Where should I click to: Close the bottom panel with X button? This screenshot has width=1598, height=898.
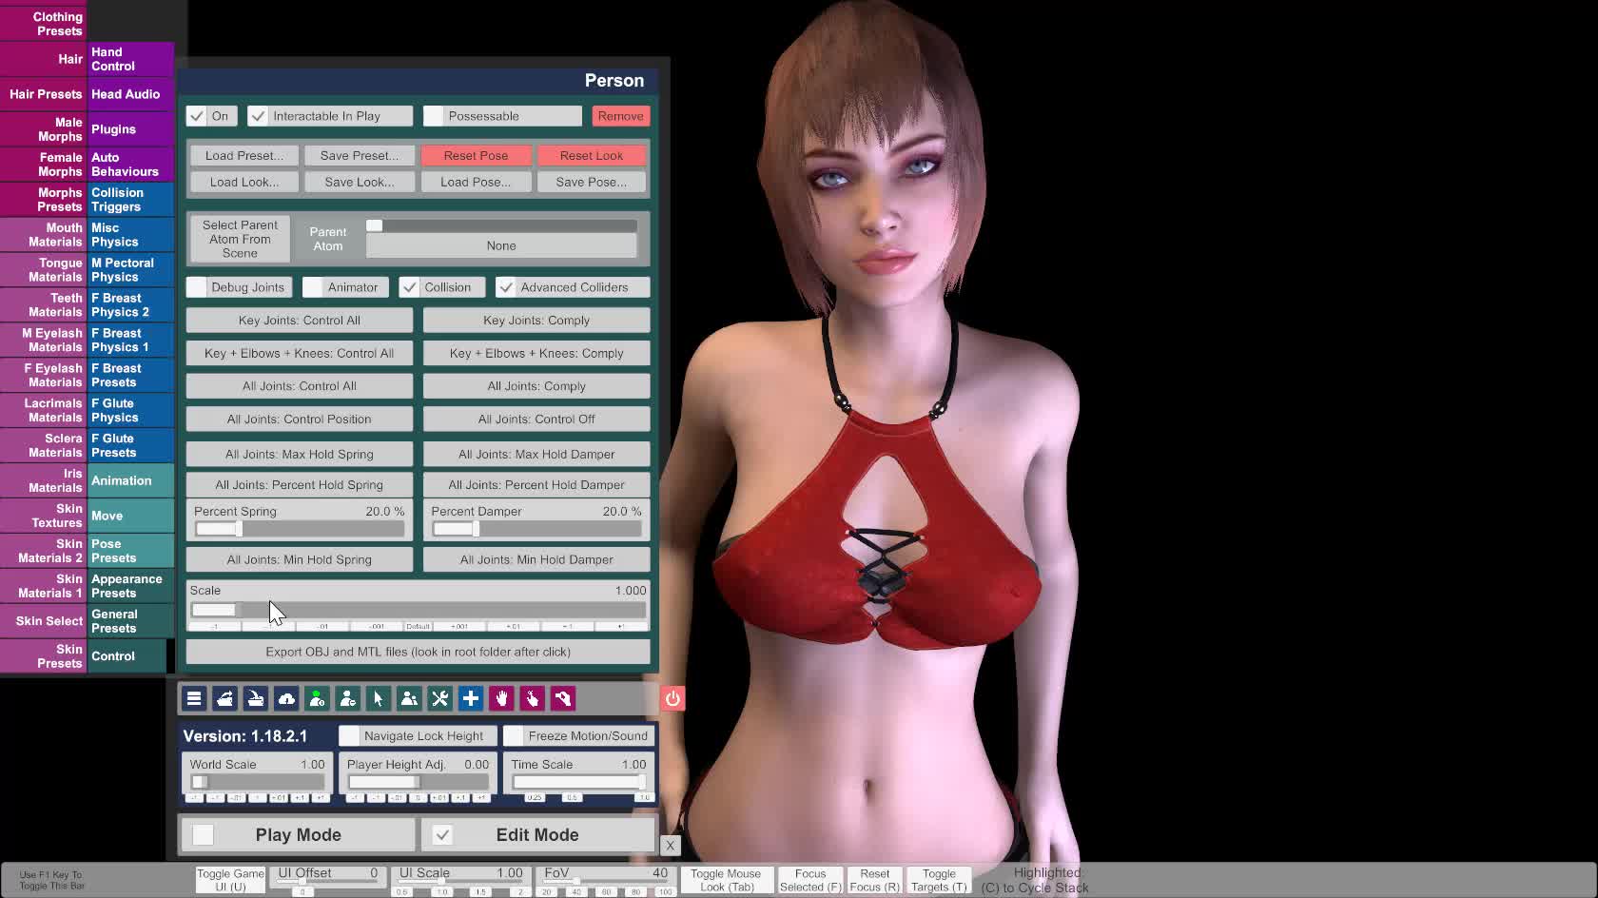(671, 845)
